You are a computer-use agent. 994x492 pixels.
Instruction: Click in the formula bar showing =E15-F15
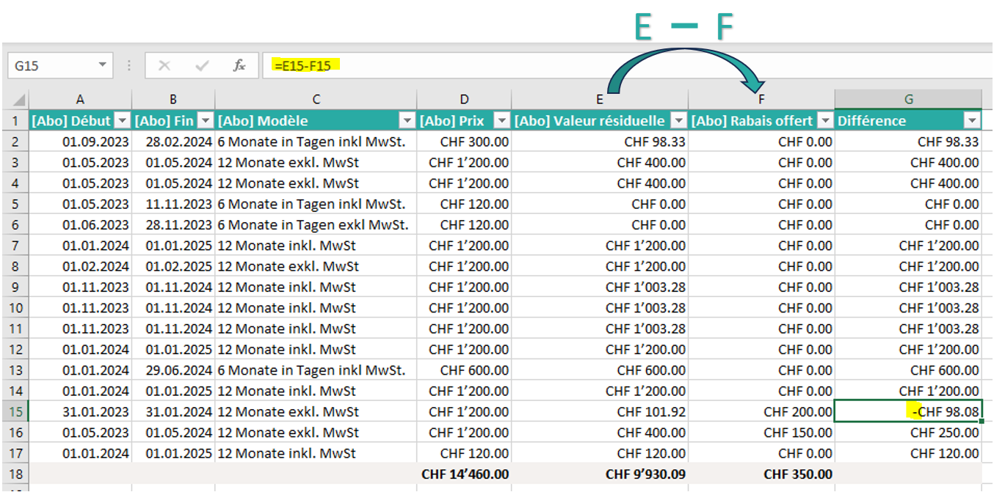click(x=587, y=66)
